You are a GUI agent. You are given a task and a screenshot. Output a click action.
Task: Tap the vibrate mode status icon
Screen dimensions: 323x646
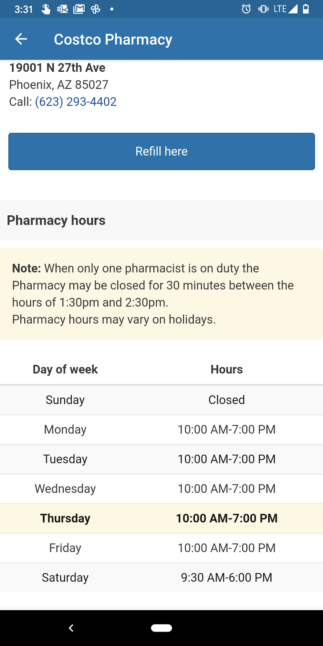pyautogui.click(x=263, y=9)
